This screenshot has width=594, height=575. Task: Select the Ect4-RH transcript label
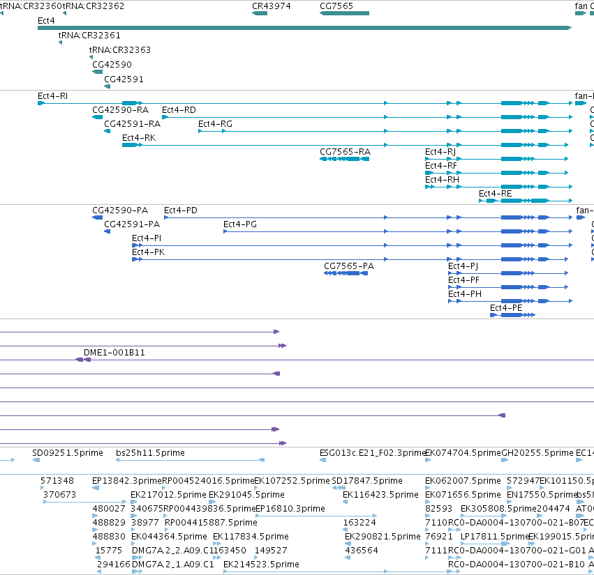(x=442, y=180)
